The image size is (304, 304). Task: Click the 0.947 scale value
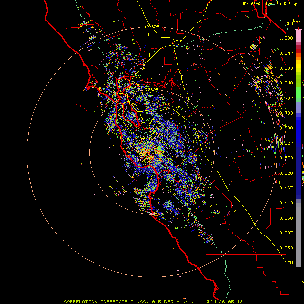click(286, 53)
